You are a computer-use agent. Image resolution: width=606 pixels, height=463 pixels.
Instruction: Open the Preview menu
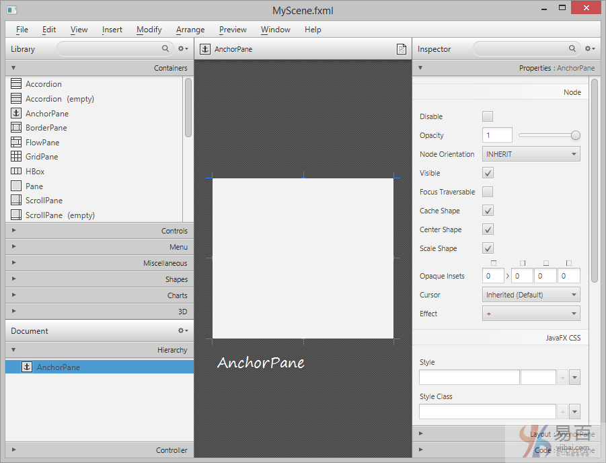pyautogui.click(x=233, y=30)
